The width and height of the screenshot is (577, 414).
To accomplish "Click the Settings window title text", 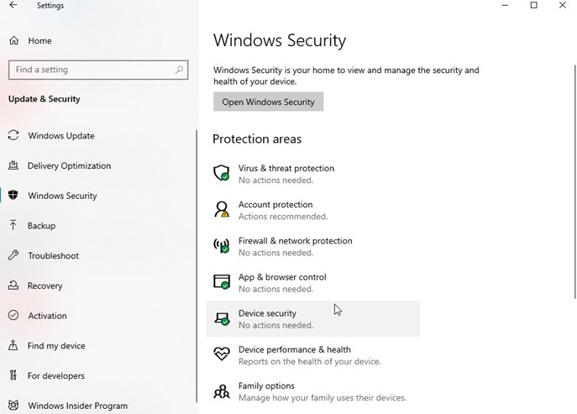I will (x=50, y=6).
